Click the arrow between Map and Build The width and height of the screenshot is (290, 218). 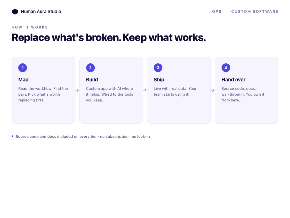click(x=77, y=90)
